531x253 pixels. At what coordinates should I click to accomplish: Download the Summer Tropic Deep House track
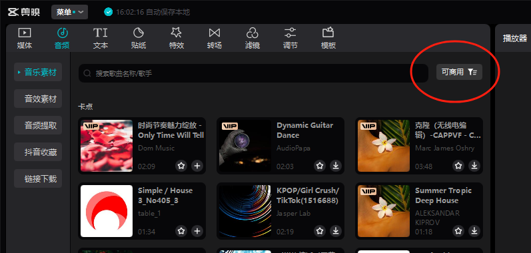coord(474,231)
